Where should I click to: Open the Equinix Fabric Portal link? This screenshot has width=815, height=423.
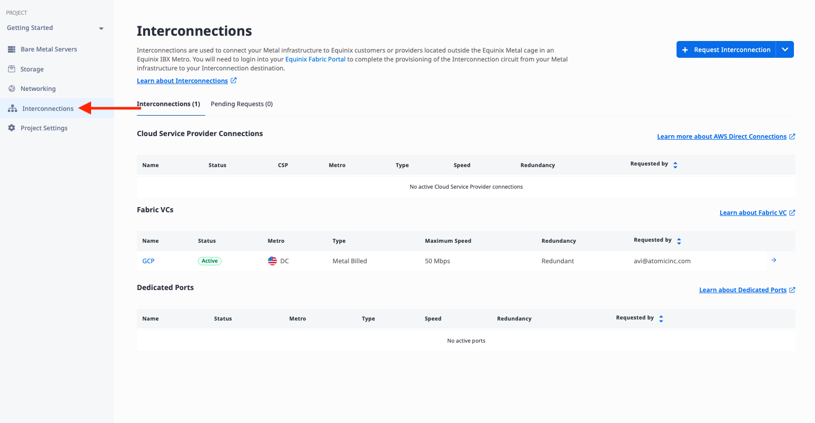click(315, 59)
